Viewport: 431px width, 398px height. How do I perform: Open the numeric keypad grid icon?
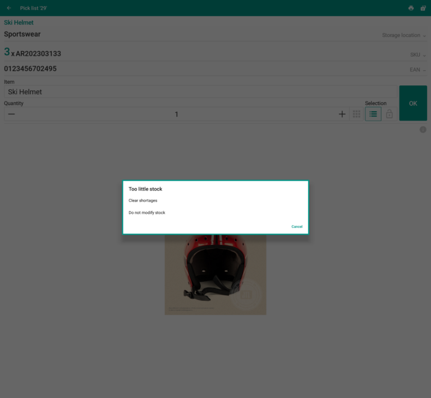pos(356,114)
